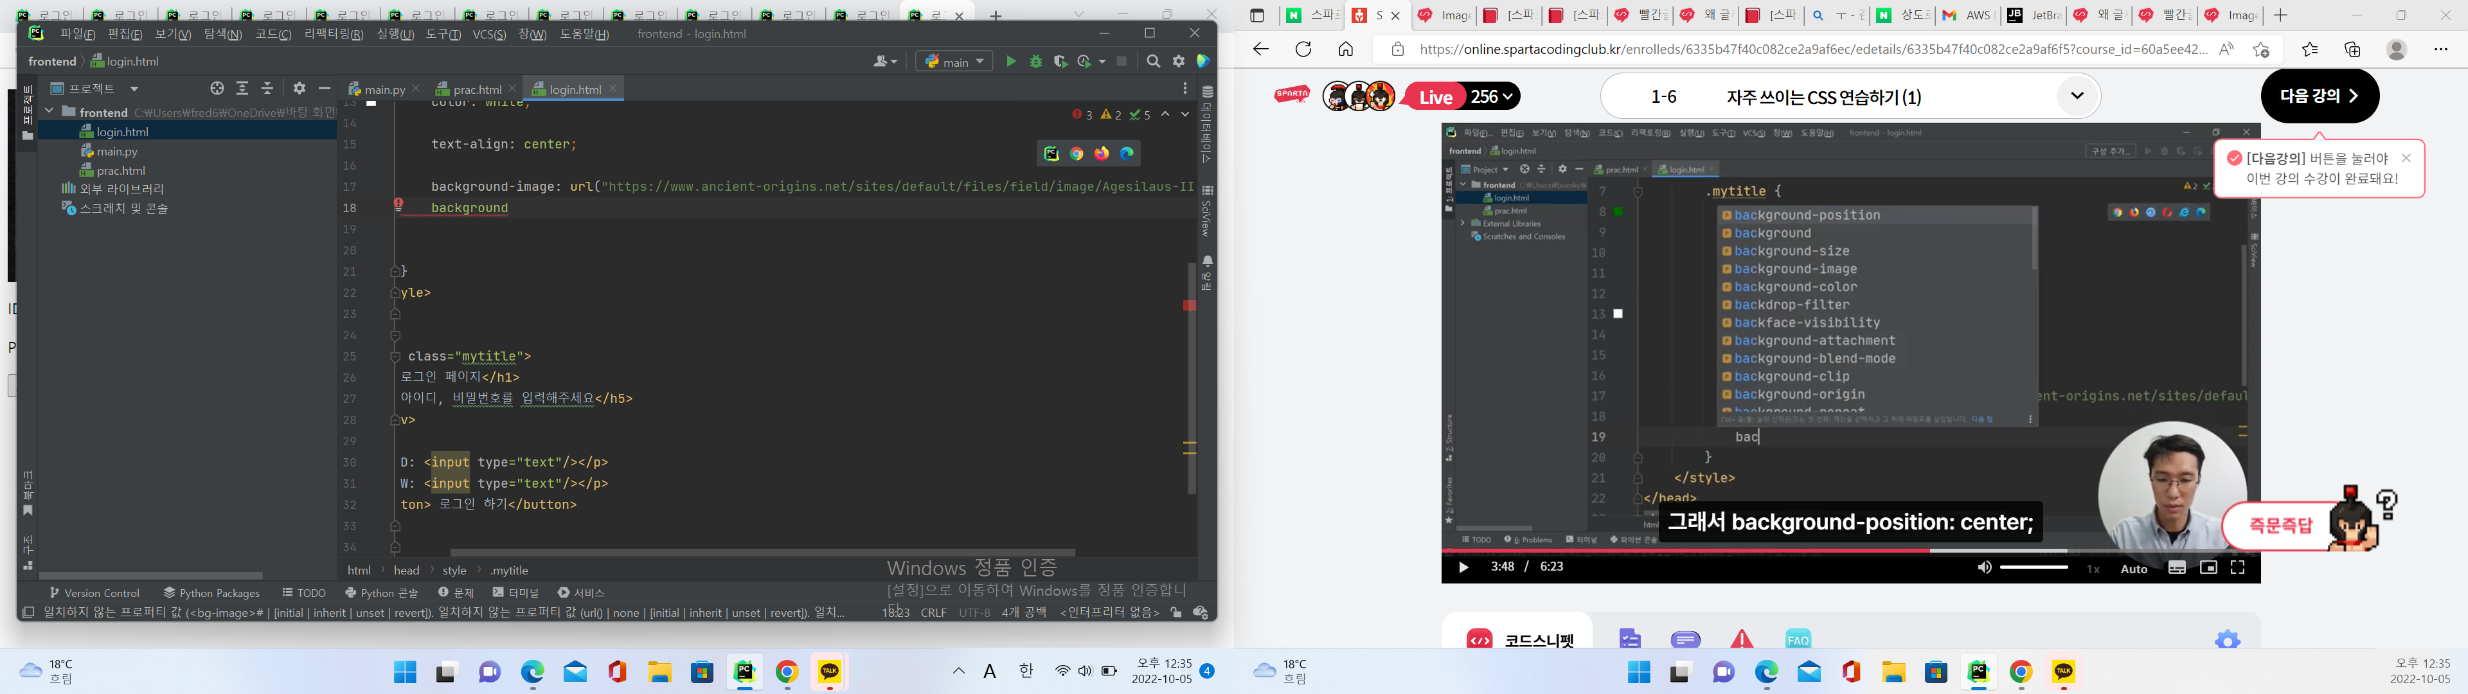The image size is (2468, 694).
Task: Locate opened file with the crosshair icon
Action: pos(217,88)
